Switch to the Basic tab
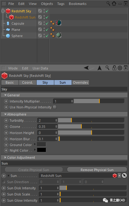 coord(10,82)
